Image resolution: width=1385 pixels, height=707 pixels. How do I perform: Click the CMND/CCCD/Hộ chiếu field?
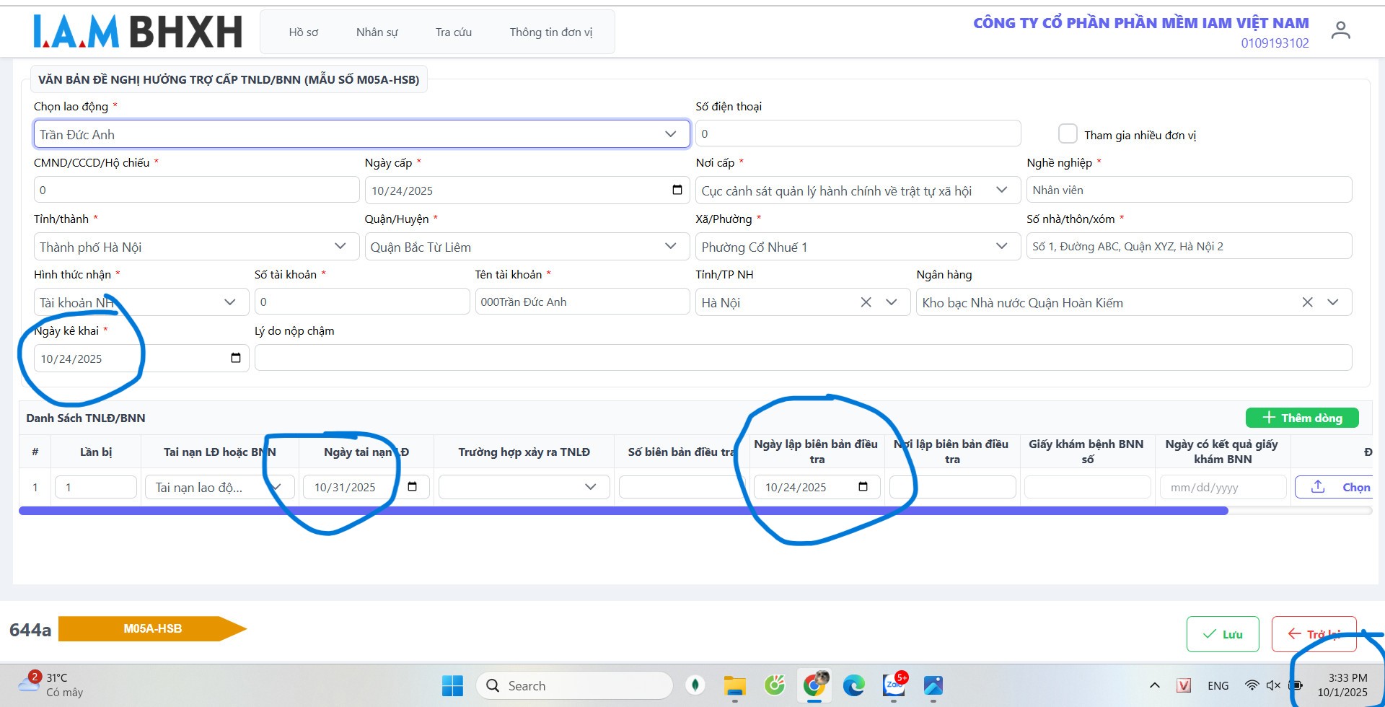tap(196, 190)
